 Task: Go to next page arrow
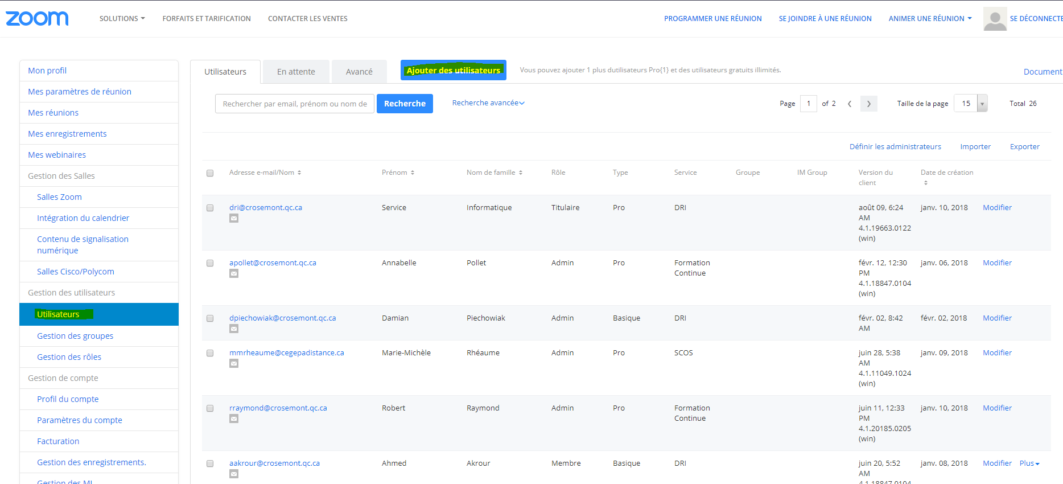868,104
